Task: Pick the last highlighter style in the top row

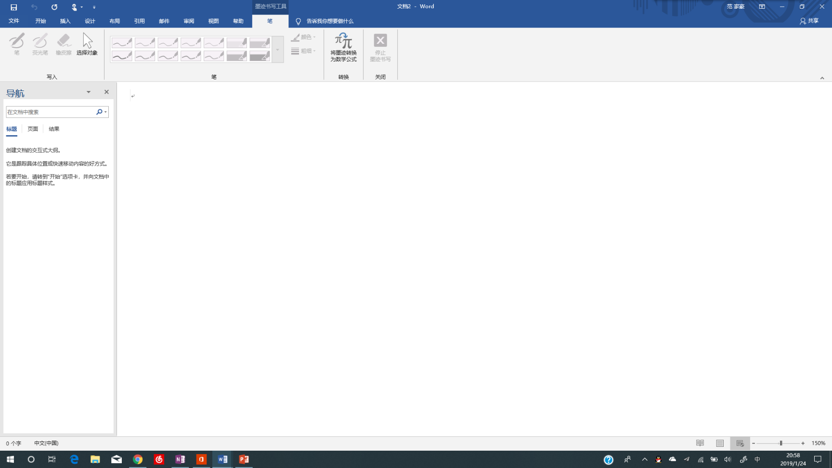Action: coord(260,43)
